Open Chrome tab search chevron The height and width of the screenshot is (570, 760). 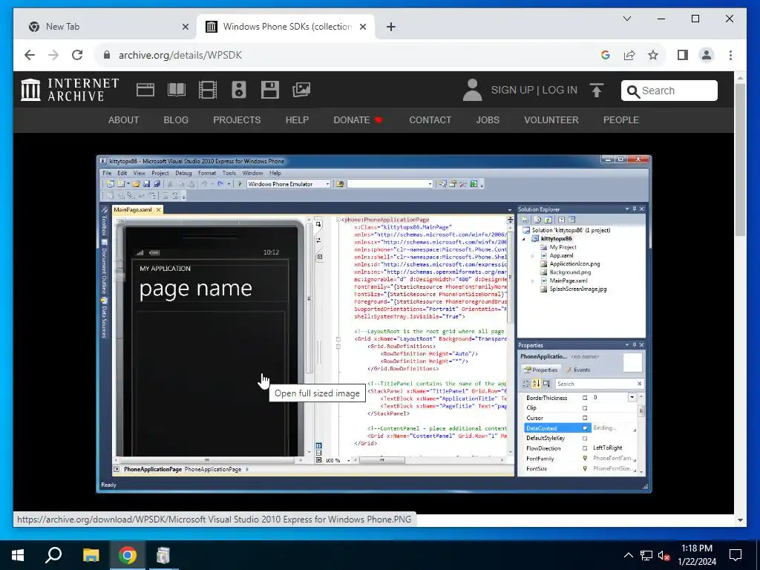[626, 19]
